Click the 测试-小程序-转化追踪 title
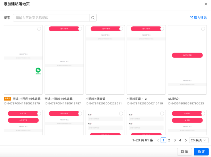This screenshot has width=211, height=157. coord(27,99)
